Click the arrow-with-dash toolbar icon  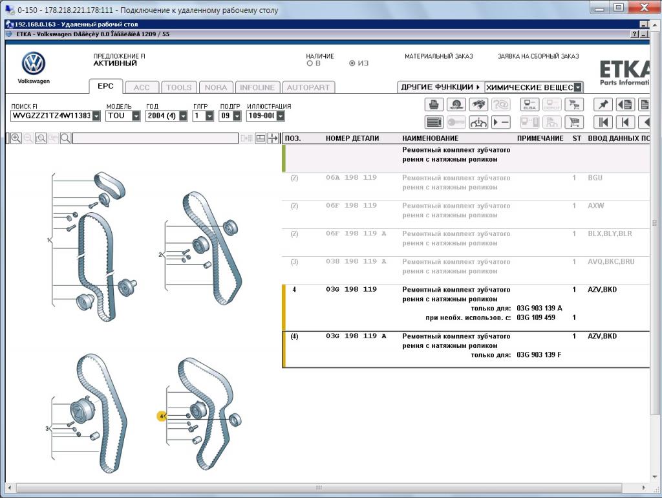pyautogui.click(x=501, y=122)
